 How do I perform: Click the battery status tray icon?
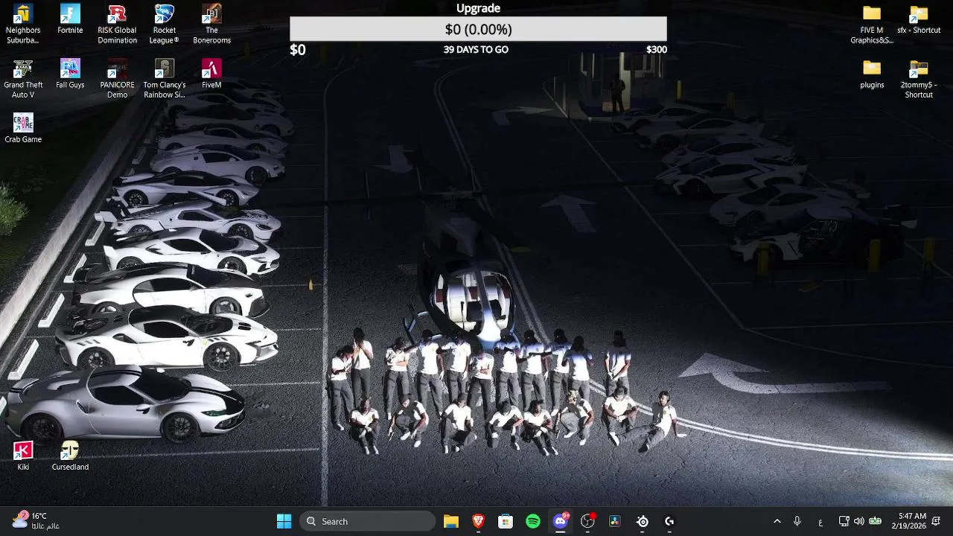tap(876, 521)
